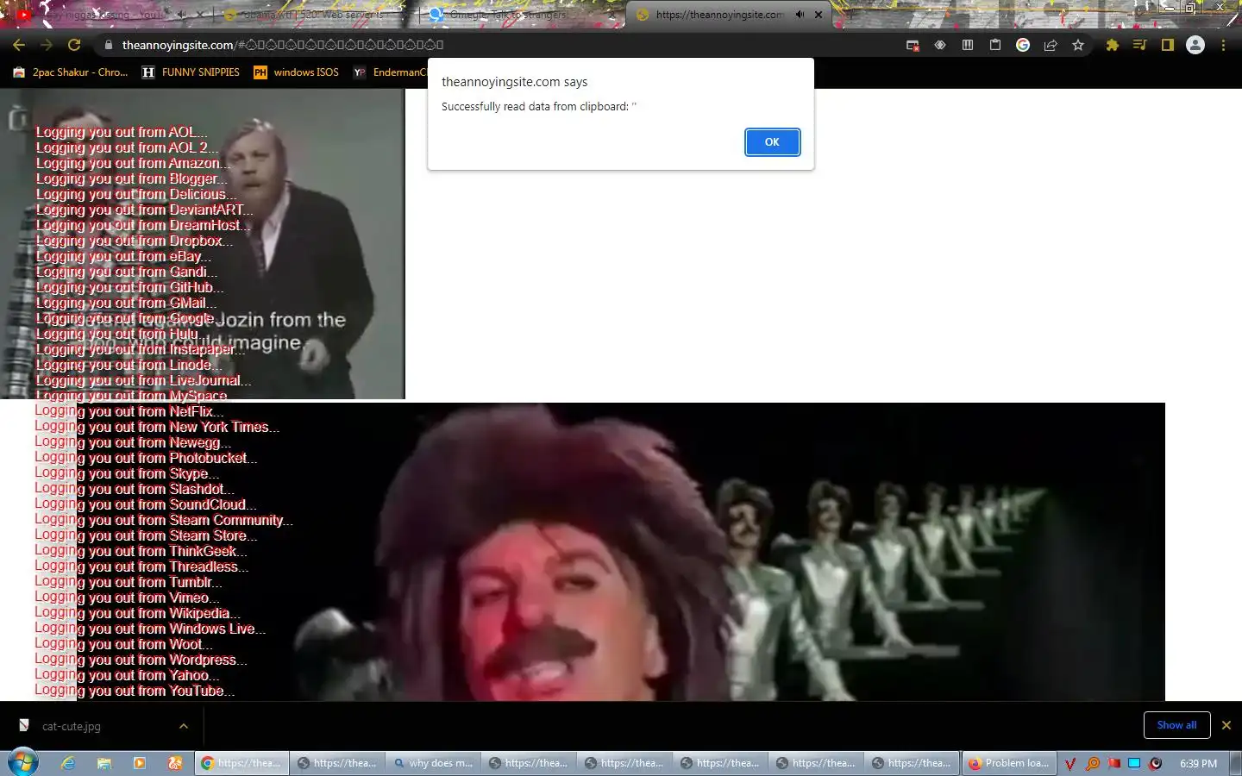Switch to Firefox 'Problem loa...' taskbar window
Screen dimensions: 1242x776
pyautogui.click(x=1007, y=763)
